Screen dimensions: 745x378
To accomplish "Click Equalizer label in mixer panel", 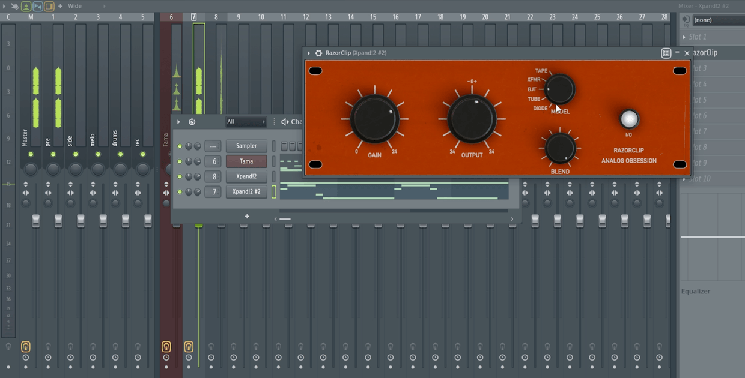I will point(696,292).
